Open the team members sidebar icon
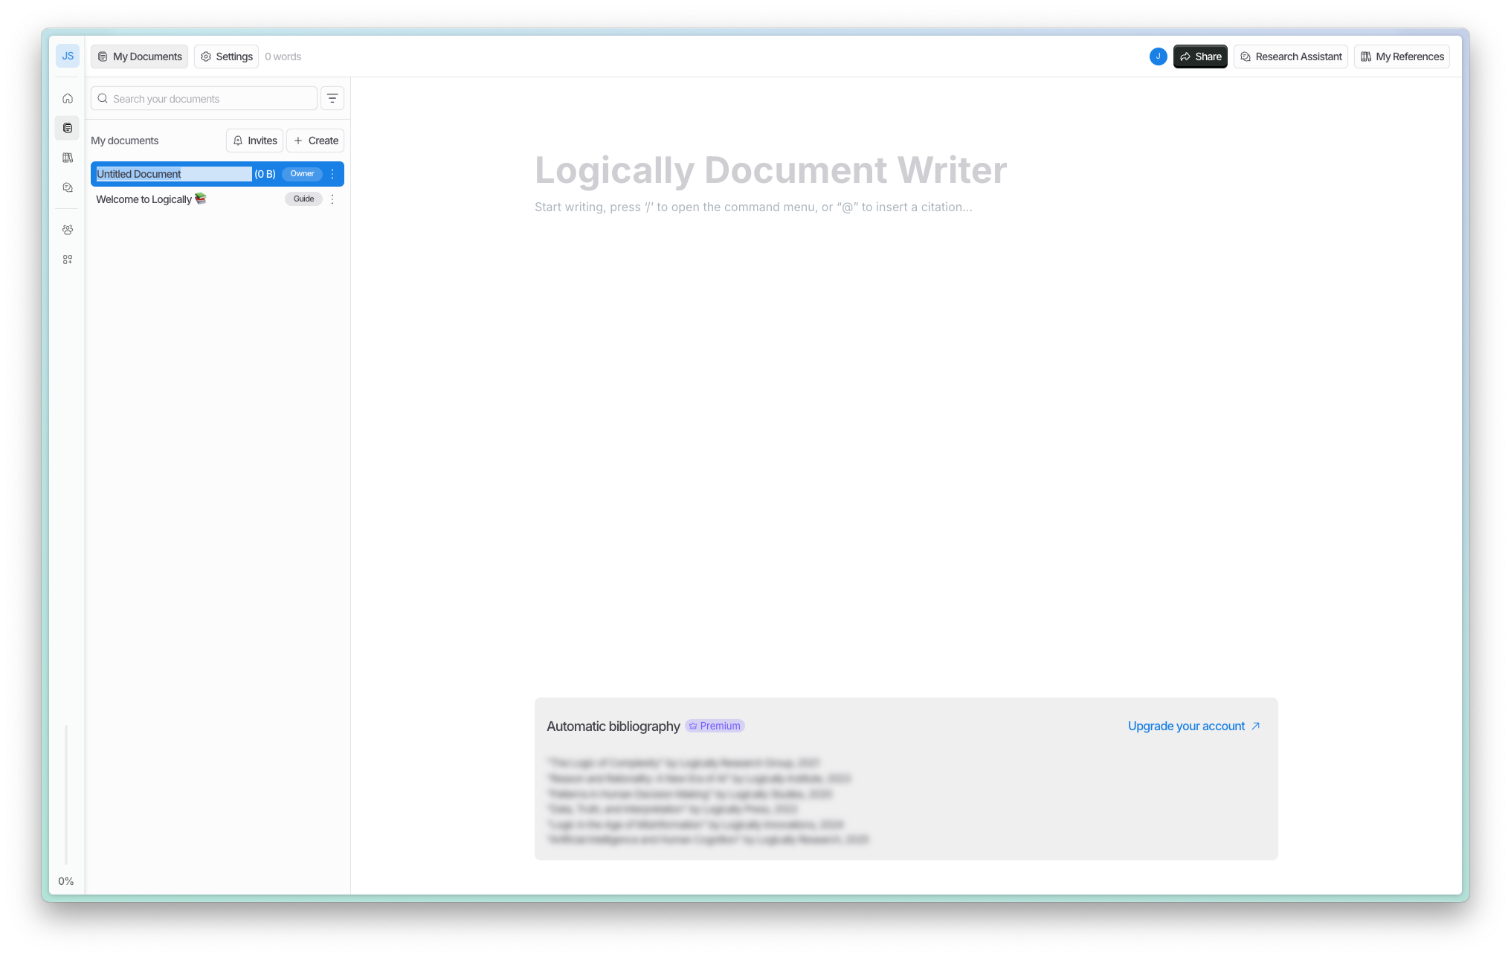 tap(68, 230)
